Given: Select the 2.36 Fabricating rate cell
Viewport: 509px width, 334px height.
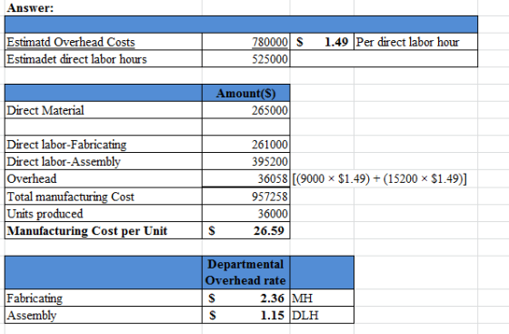Looking at the screenshot, I should coord(245,298).
